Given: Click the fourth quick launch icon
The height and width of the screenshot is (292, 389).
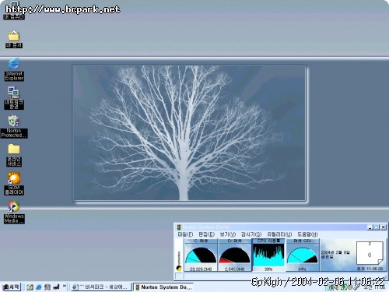Looking at the screenshot, I should coord(56,287).
